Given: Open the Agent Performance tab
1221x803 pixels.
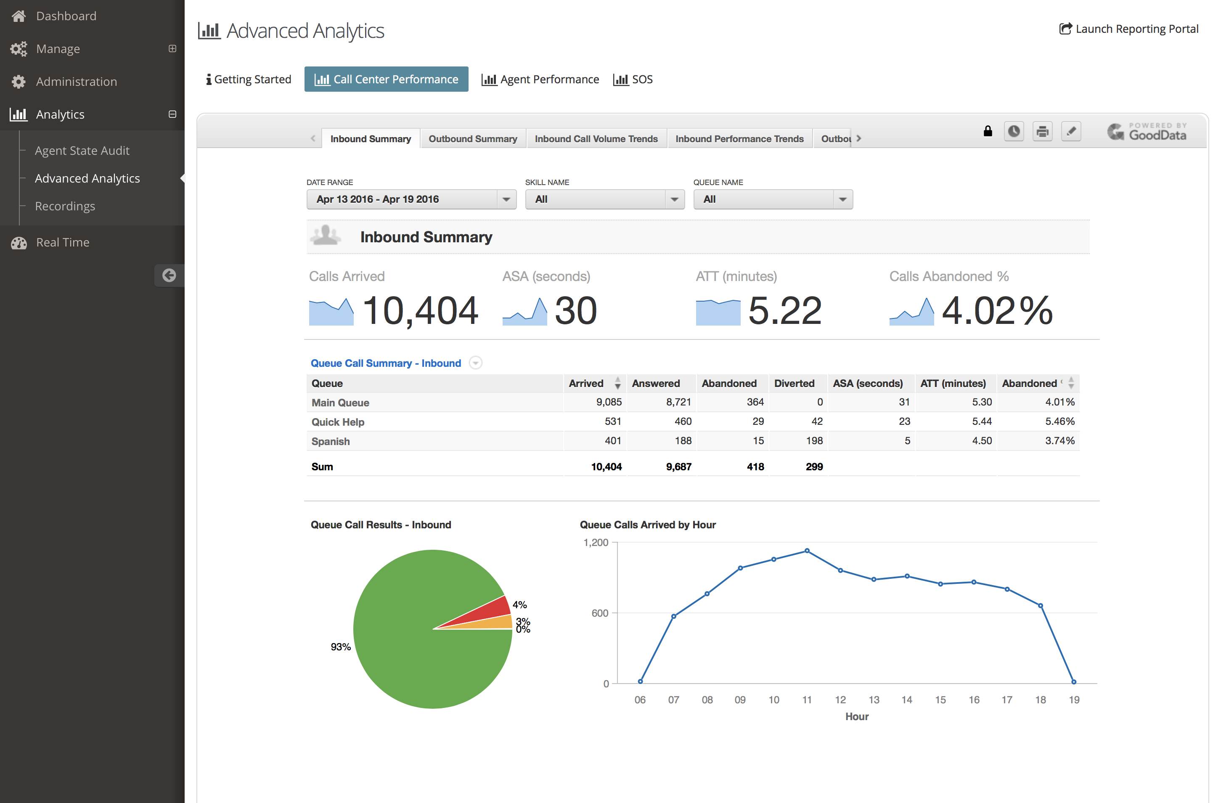Looking at the screenshot, I should click(540, 80).
